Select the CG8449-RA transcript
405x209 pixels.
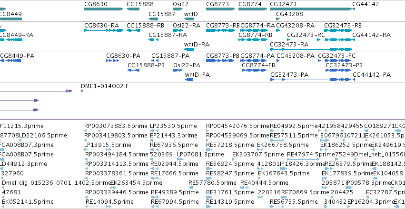(11, 40)
